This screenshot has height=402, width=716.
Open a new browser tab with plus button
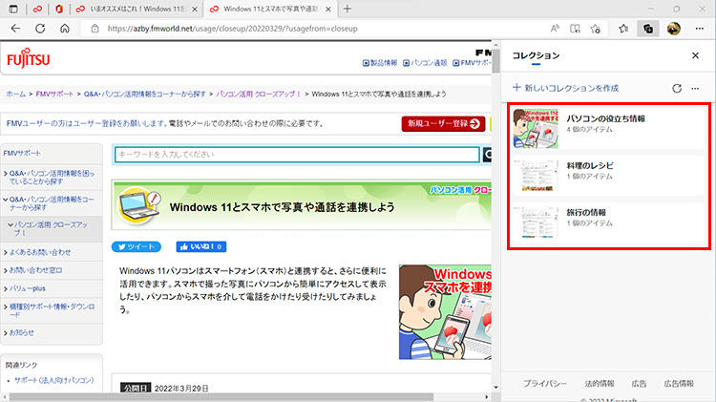347,9
